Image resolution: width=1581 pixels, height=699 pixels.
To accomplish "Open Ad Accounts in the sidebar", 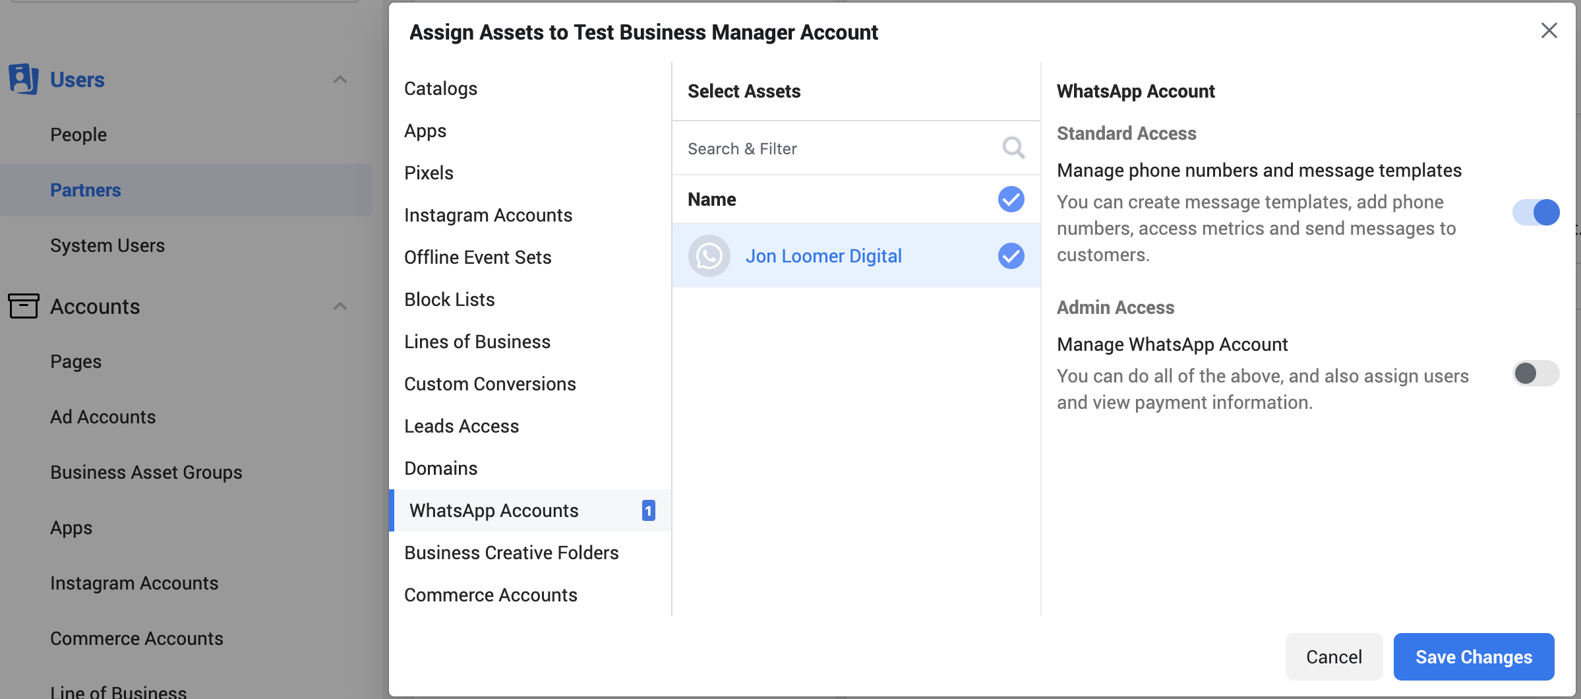I will (103, 417).
